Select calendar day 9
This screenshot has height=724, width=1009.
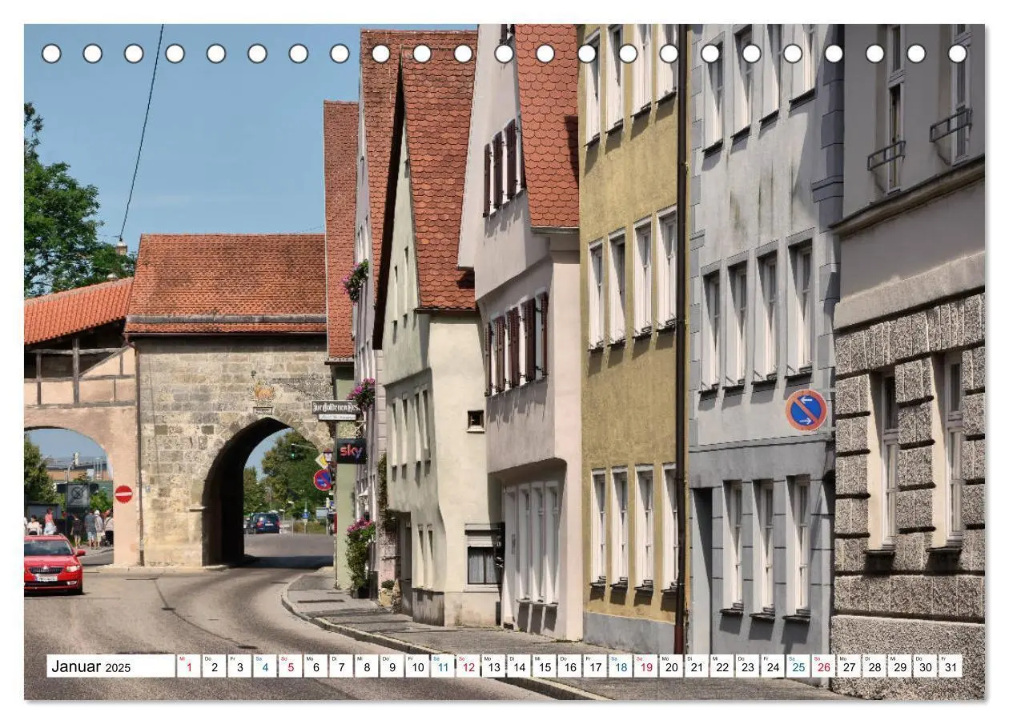(x=392, y=666)
